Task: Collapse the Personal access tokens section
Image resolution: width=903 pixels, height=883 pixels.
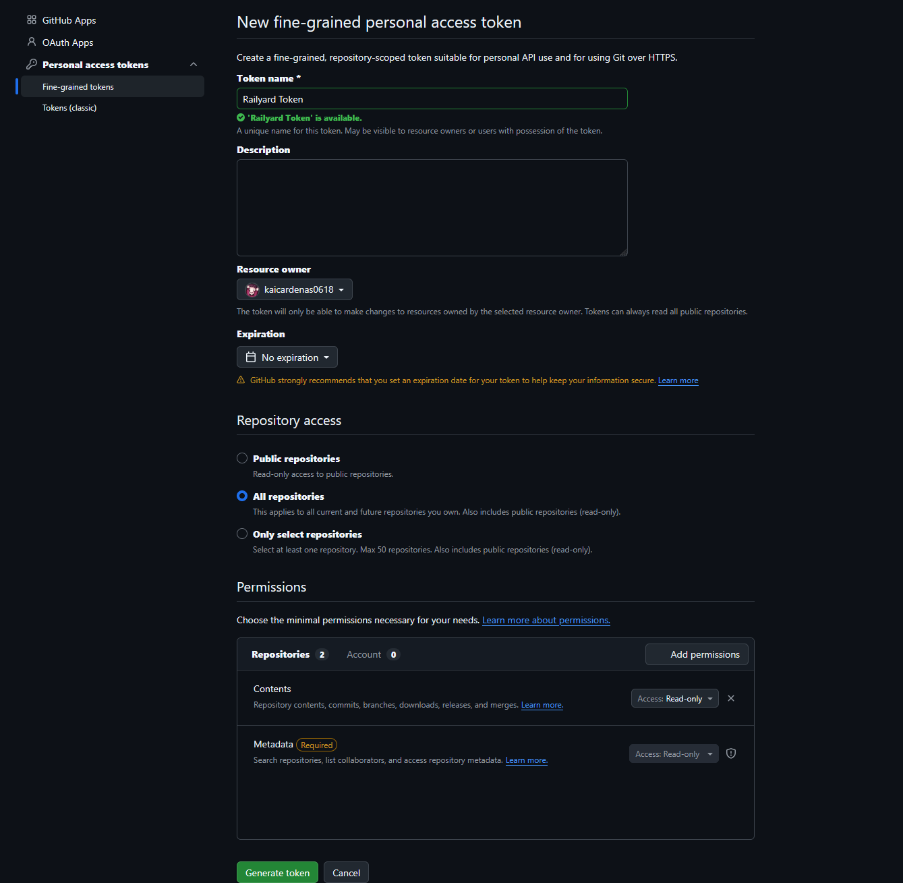Action: [x=194, y=65]
